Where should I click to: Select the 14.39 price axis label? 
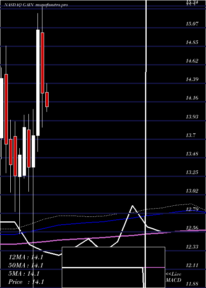192,79
